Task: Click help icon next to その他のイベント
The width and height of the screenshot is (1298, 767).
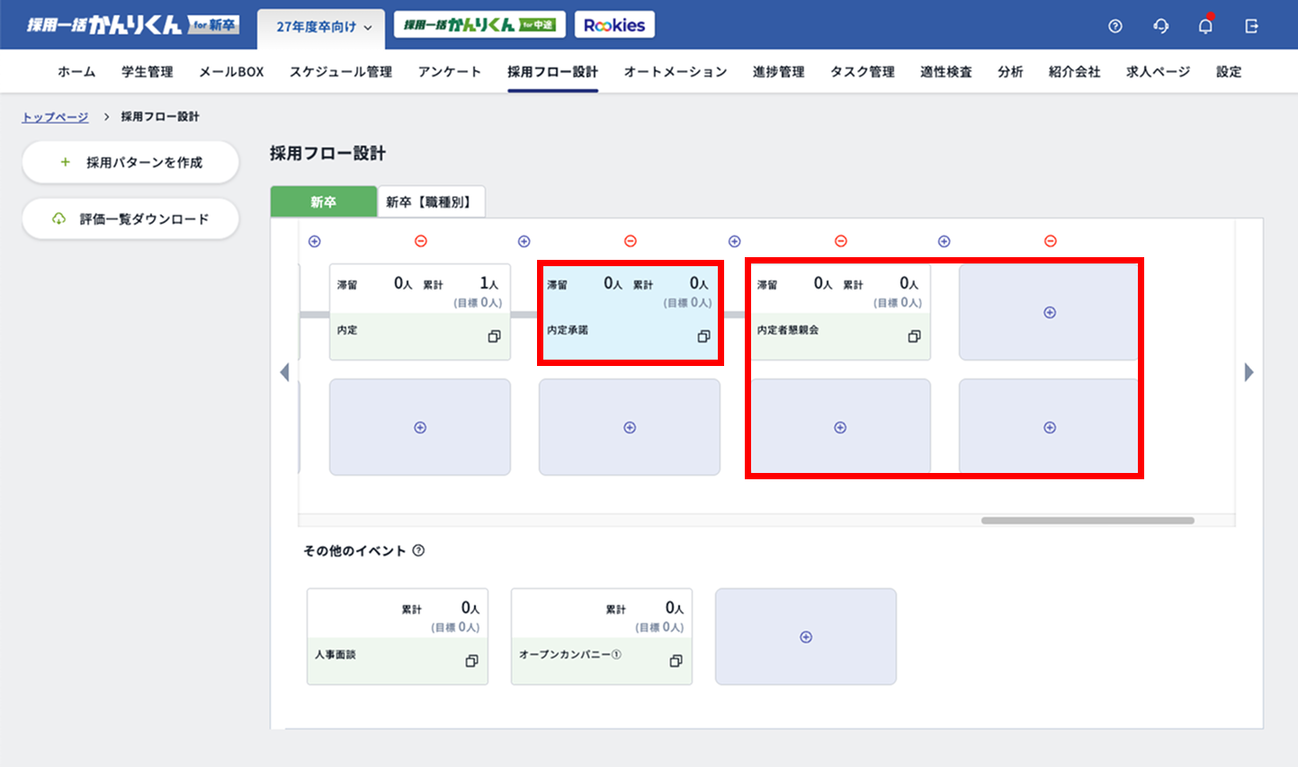Action: coord(418,551)
